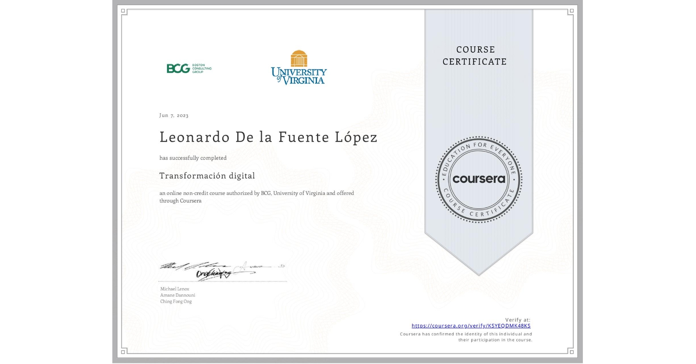Select the course title Transformación digital
This screenshot has width=696, height=364.
point(207,176)
